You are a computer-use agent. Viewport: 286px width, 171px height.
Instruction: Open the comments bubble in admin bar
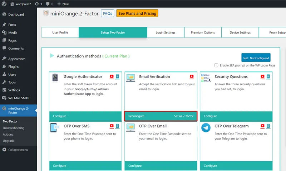49,4
